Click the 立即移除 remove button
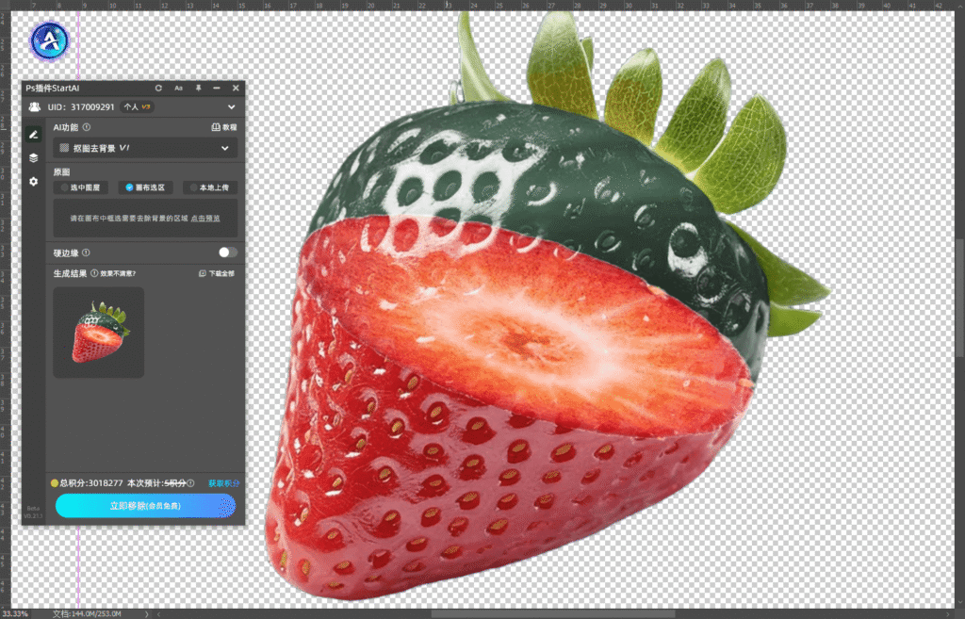965x619 pixels. (145, 506)
